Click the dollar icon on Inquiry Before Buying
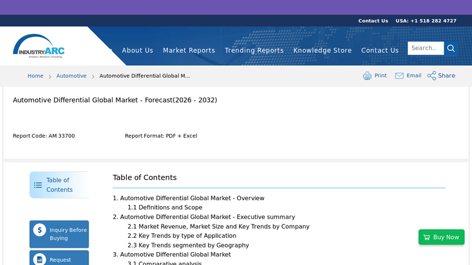Screen dimensions: 472x265 tap(40, 230)
